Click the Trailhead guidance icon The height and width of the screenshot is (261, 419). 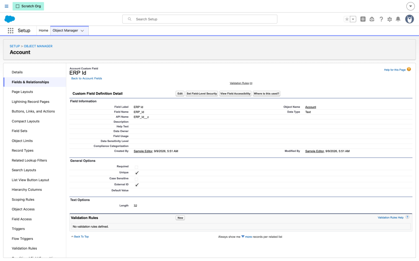click(x=372, y=19)
